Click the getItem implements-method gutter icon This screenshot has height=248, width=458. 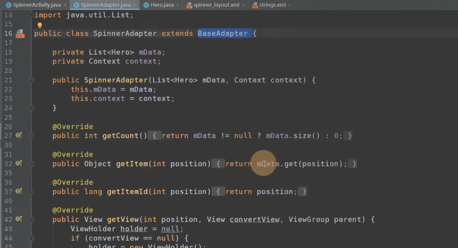(19, 163)
